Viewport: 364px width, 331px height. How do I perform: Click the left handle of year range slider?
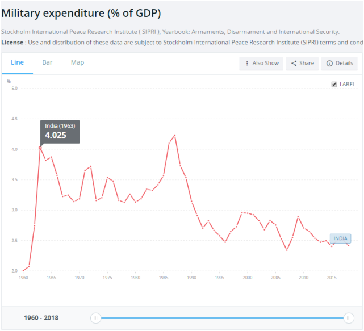coord(95,318)
